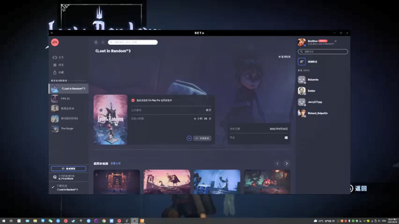
Task: Open friend Jerry177yqq's entry
Action: tap(323, 102)
